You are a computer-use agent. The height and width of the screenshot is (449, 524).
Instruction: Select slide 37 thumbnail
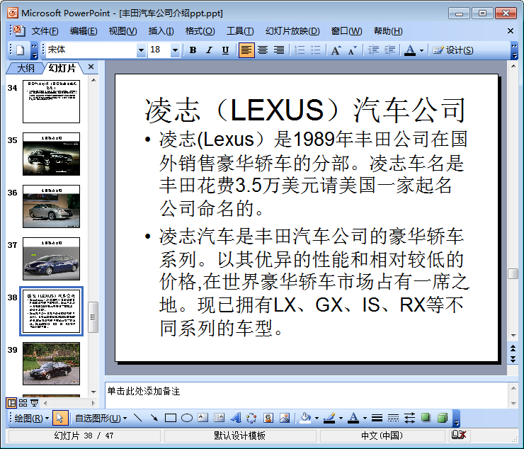pyautogui.click(x=51, y=258)
